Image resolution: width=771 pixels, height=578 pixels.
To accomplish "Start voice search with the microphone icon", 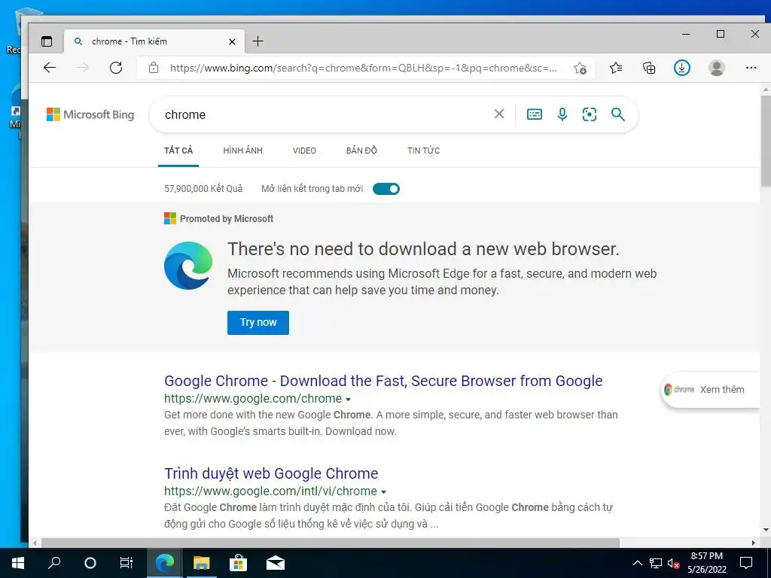I will 562,114.
